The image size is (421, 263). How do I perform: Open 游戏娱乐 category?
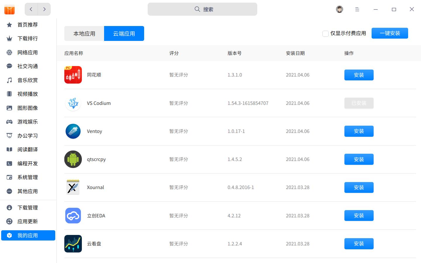[x=28, y=122]
